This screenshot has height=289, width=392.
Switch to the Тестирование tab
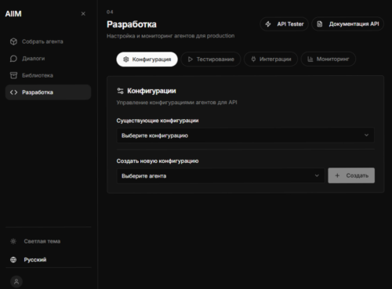[211, 60]
